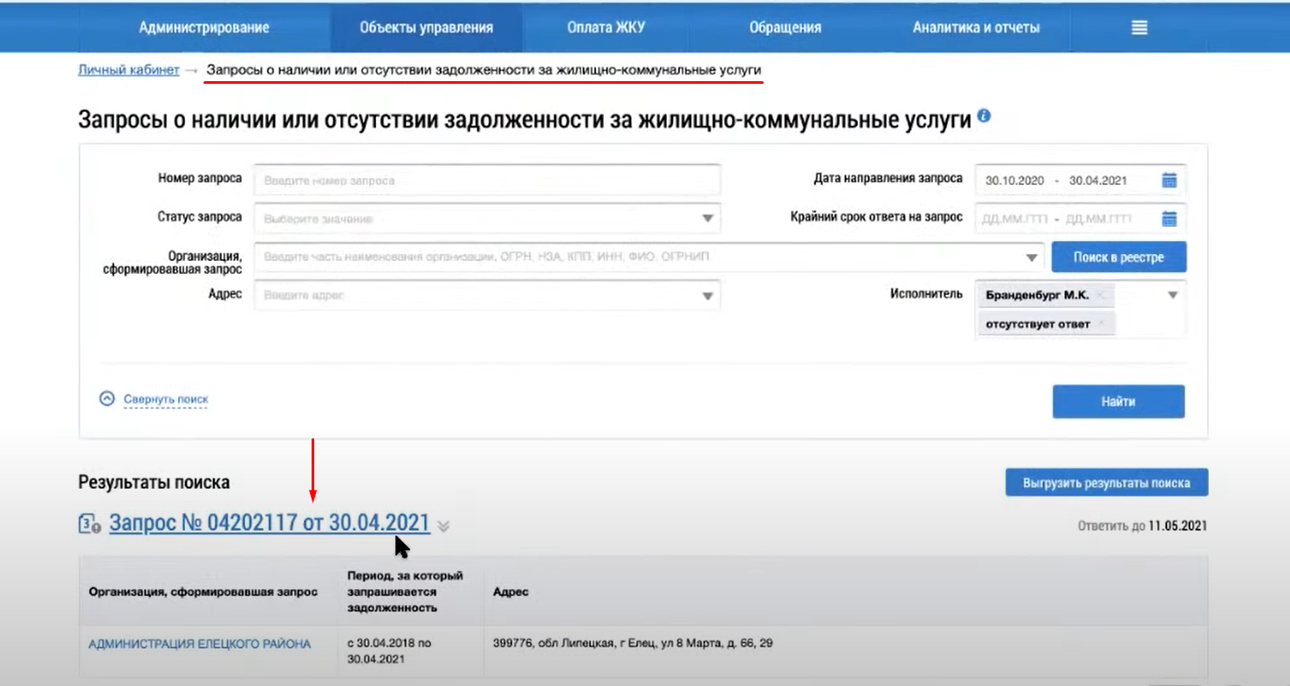Viewport: 1290px width, 686px height.
Task: Open the Объекты управления menu
Action: (426, 27)
